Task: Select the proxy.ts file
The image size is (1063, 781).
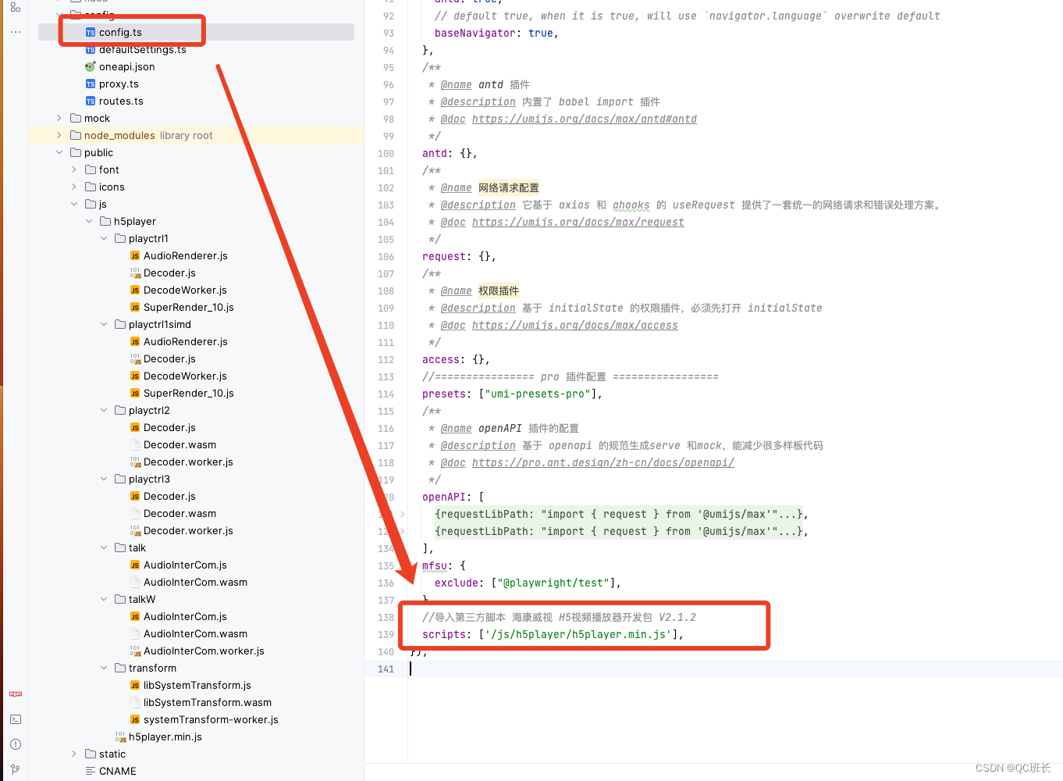Action: (x=118, y=84)
